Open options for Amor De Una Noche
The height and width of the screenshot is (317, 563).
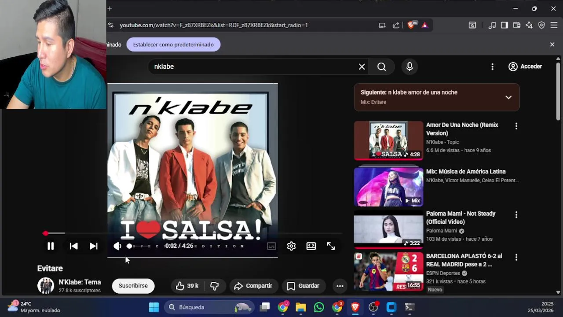click(x=516, y=126)
